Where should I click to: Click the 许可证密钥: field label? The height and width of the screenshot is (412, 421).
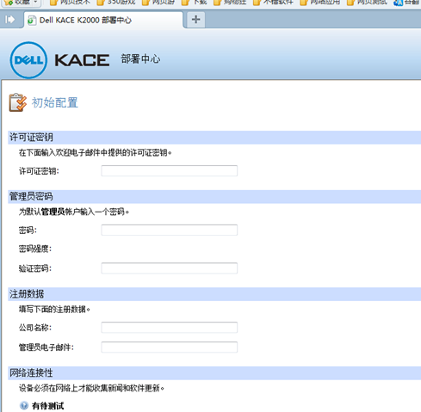tap(39, 171)
